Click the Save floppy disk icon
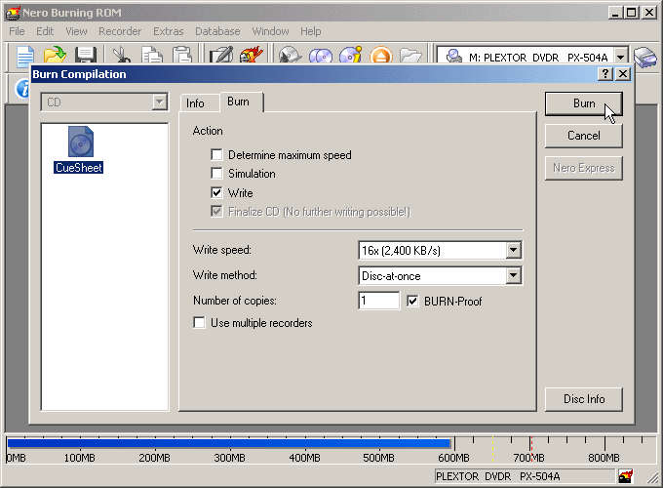663x488 pixels. click(x=85, y=56)
